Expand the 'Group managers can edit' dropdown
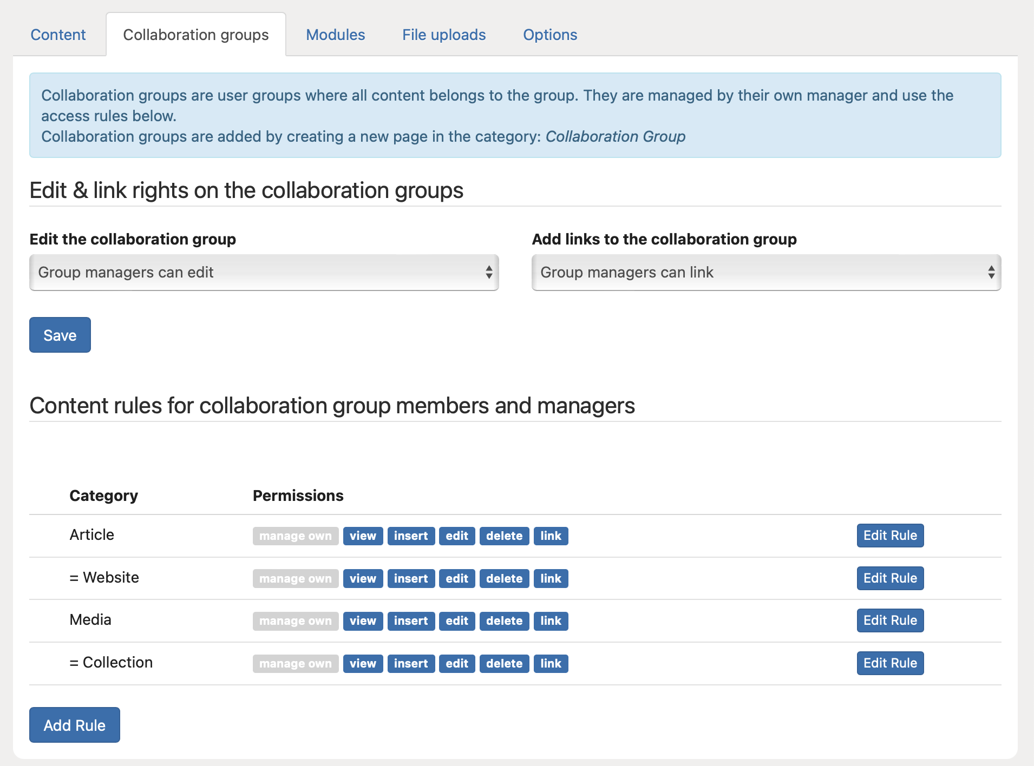The image size is (1034, 766). [264, 272]
